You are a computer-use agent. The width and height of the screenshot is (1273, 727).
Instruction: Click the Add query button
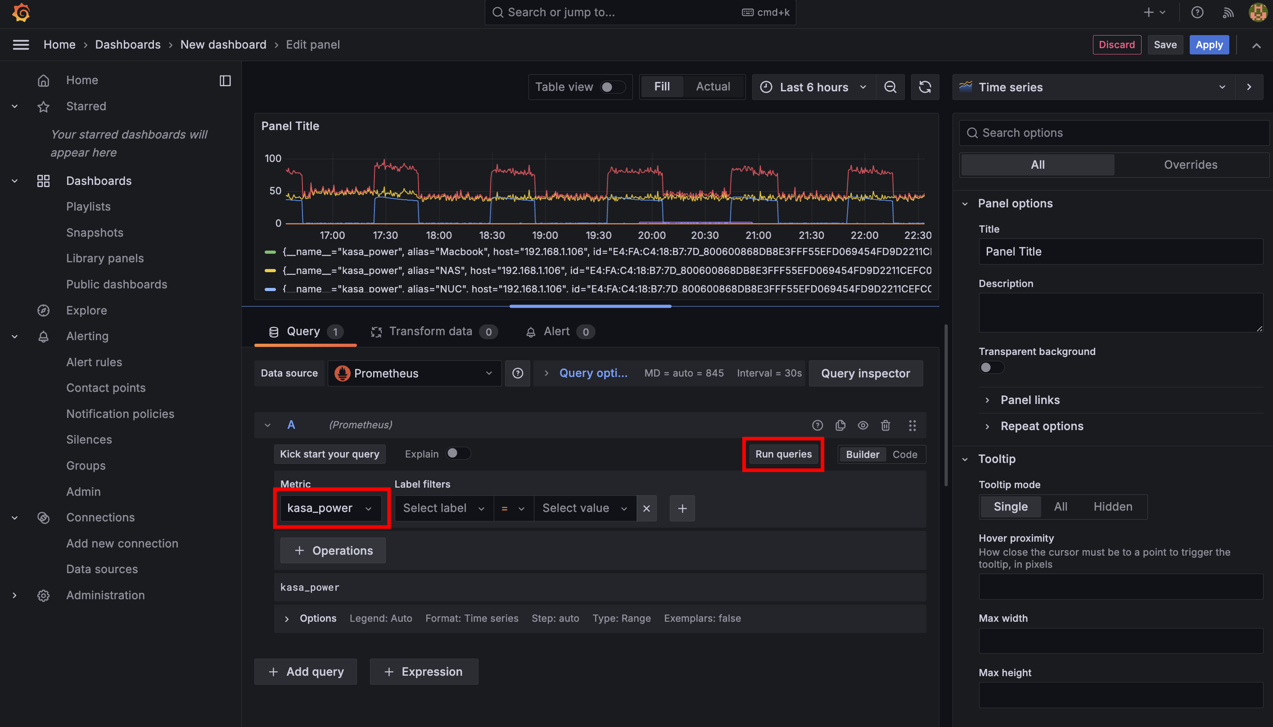[x=306, y=672]
